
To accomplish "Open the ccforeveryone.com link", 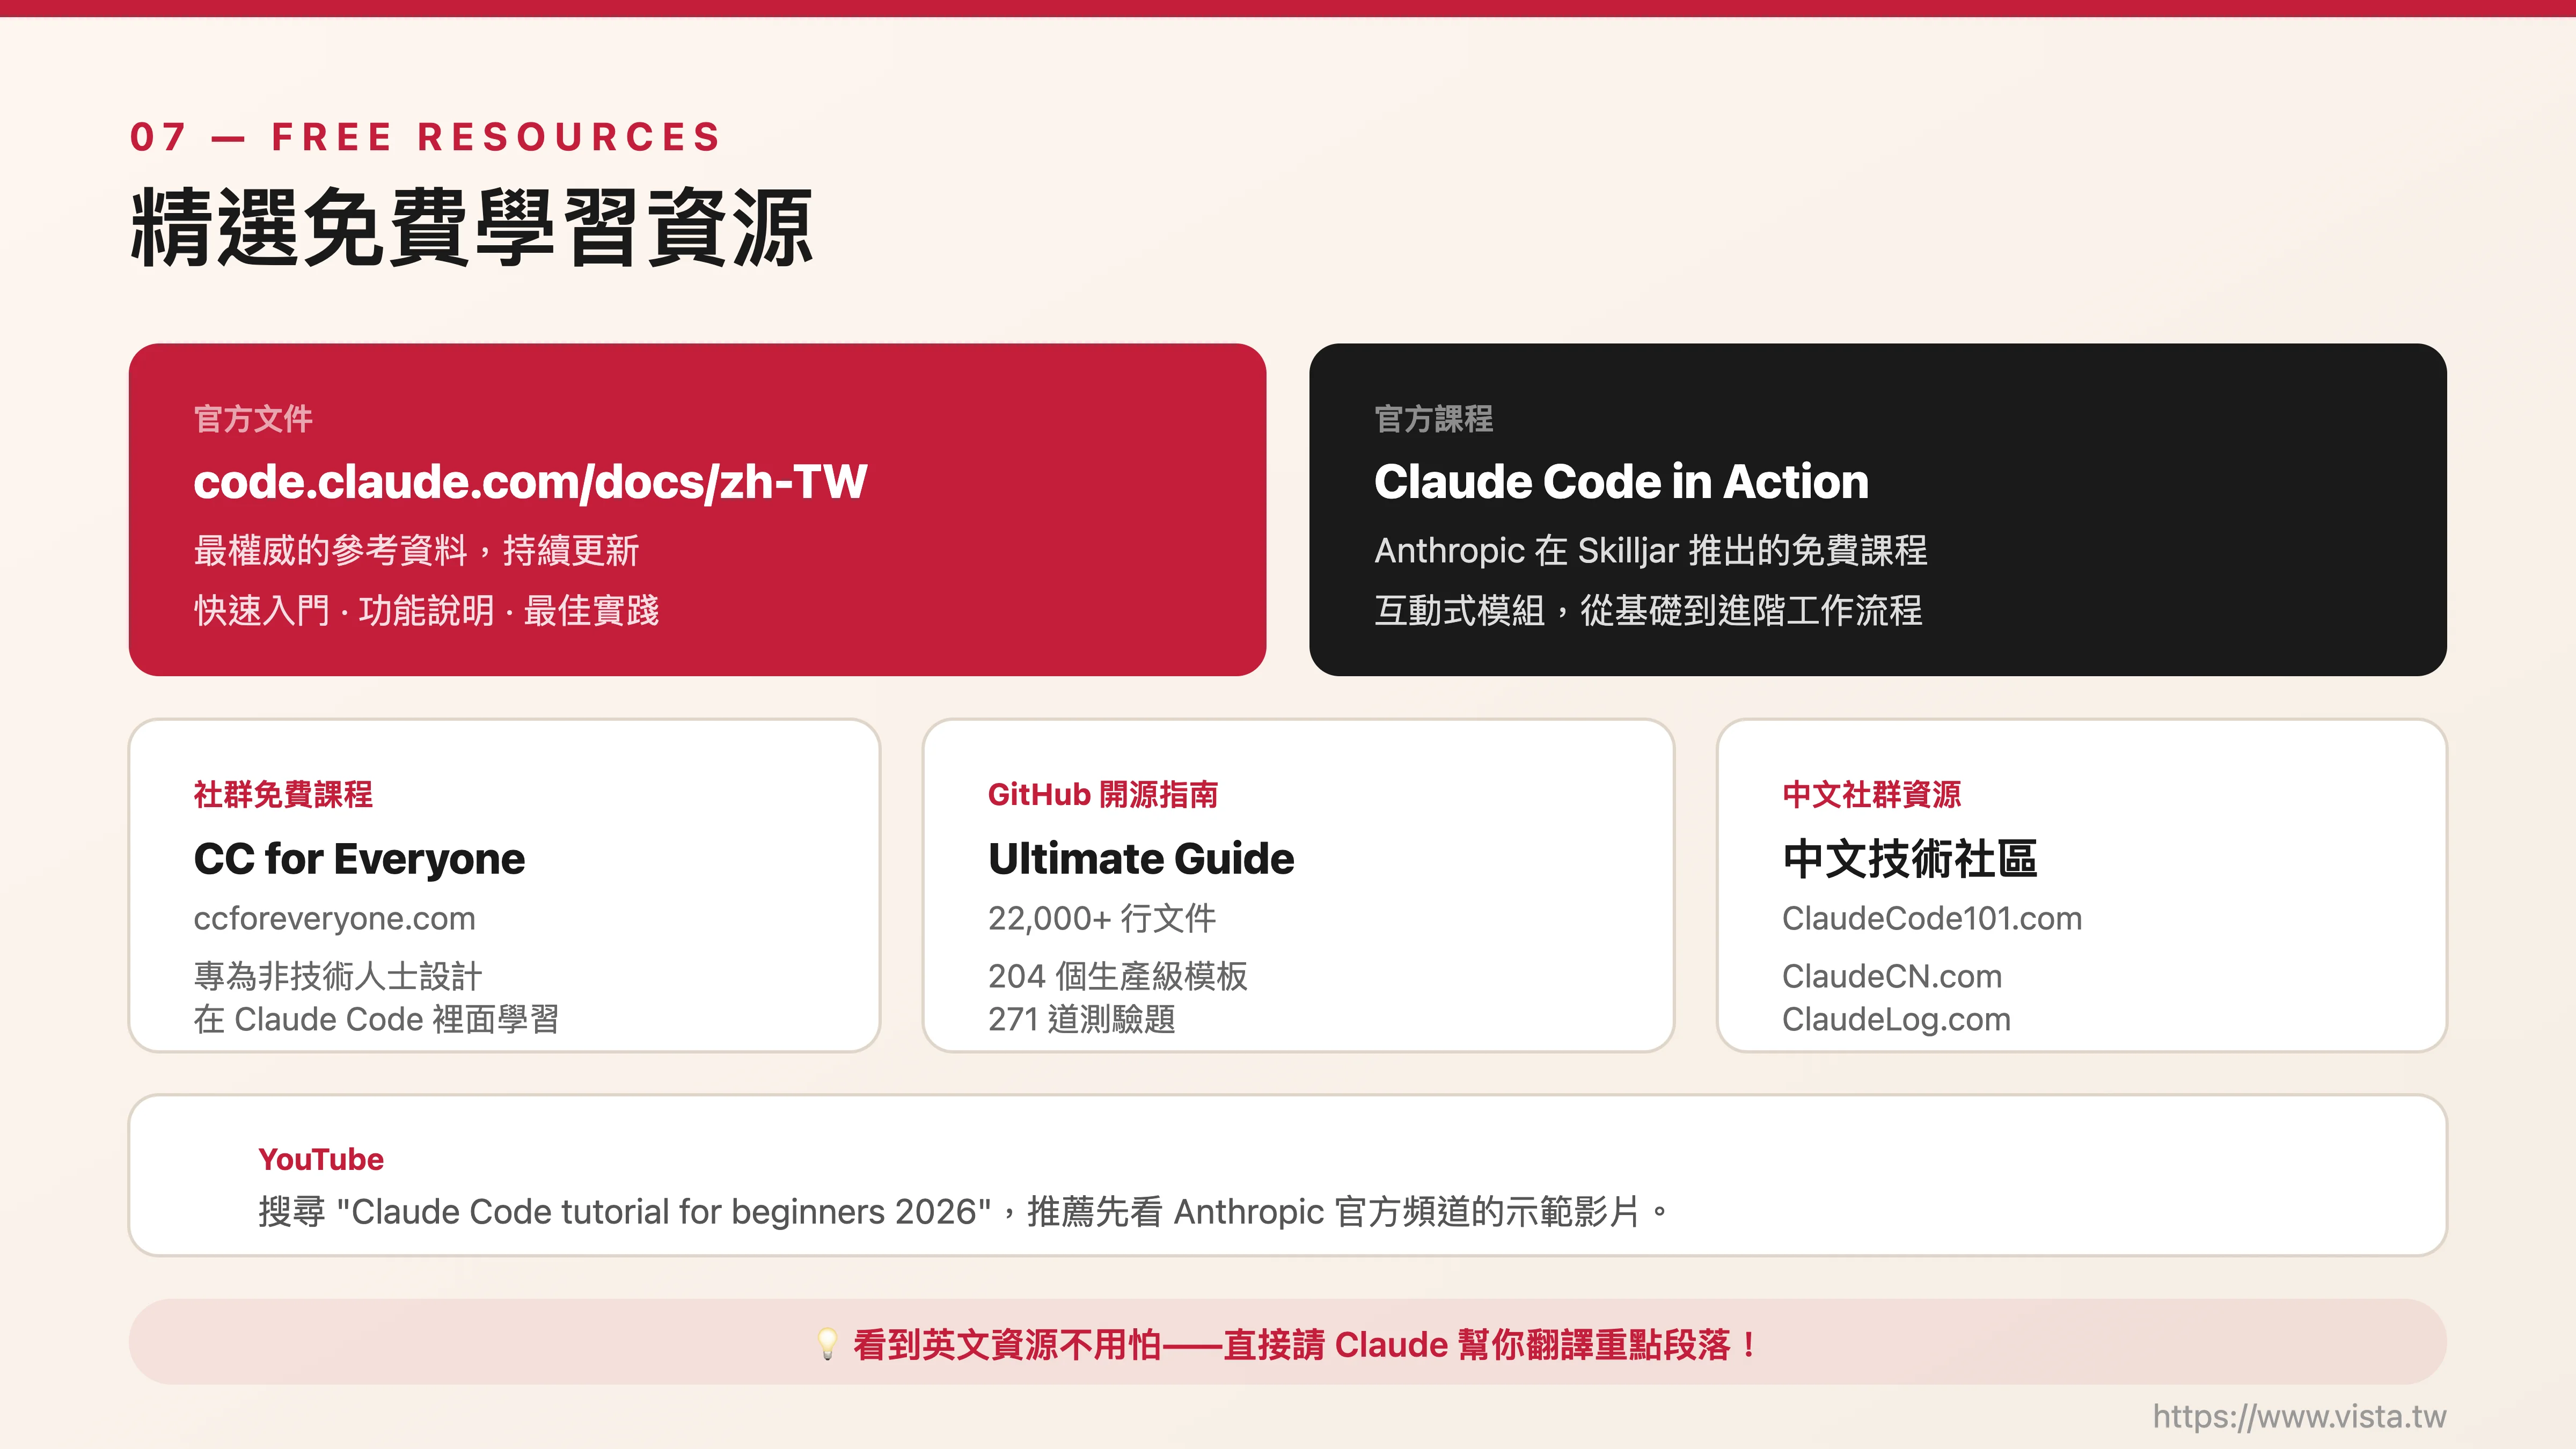I will click(334, 918).
